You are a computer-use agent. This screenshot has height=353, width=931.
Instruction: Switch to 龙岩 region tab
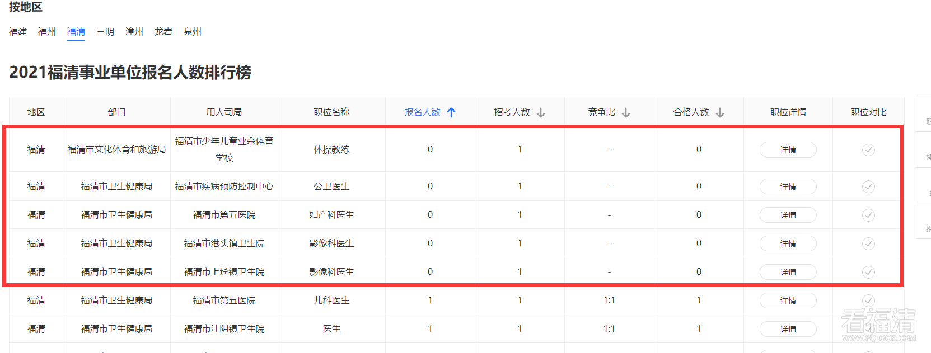click(x=163, y=32)
